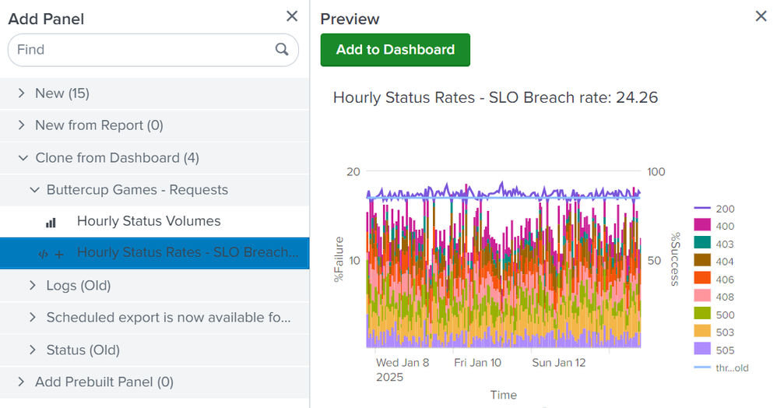Screen dimensions: 777x408
Task: Expand the Scheduled export dashboard node
Action: (33, 318)
